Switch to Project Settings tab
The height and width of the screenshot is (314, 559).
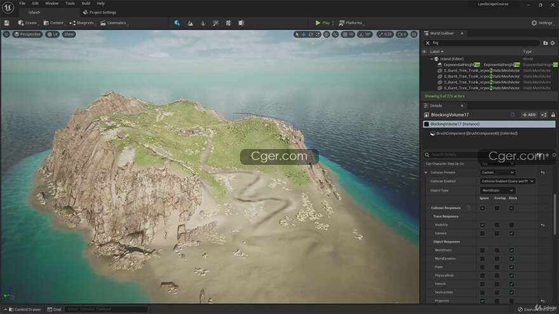[100, 13]
